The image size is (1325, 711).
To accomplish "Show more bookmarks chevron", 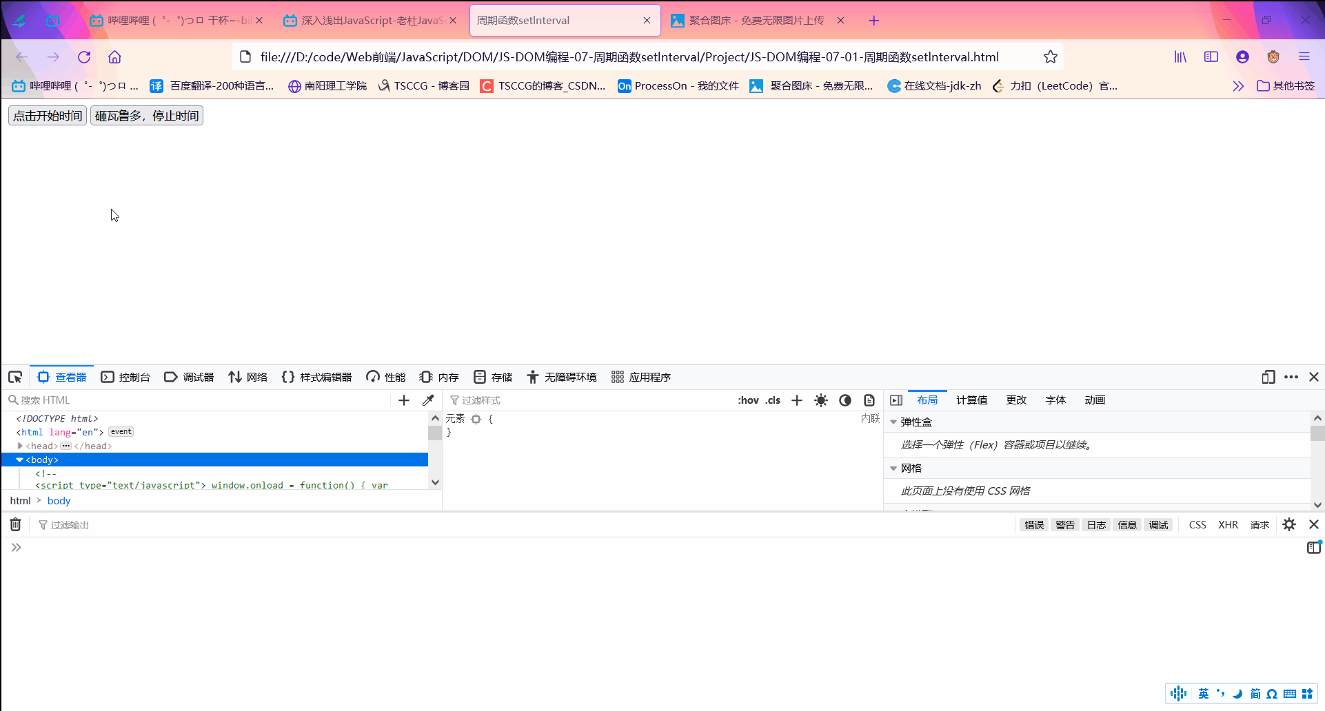I will pos(1238,86).
